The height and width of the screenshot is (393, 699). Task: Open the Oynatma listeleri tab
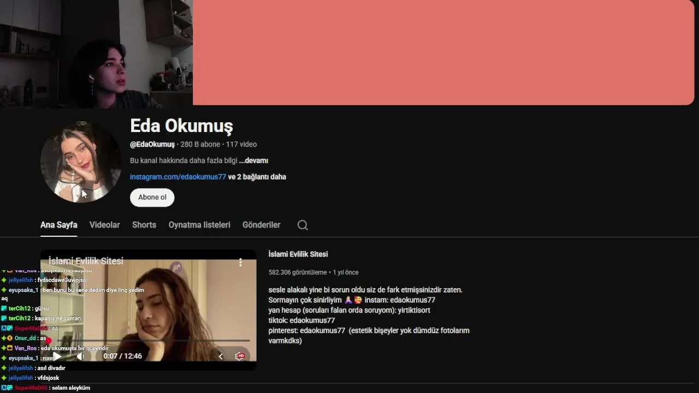[199, 225]
